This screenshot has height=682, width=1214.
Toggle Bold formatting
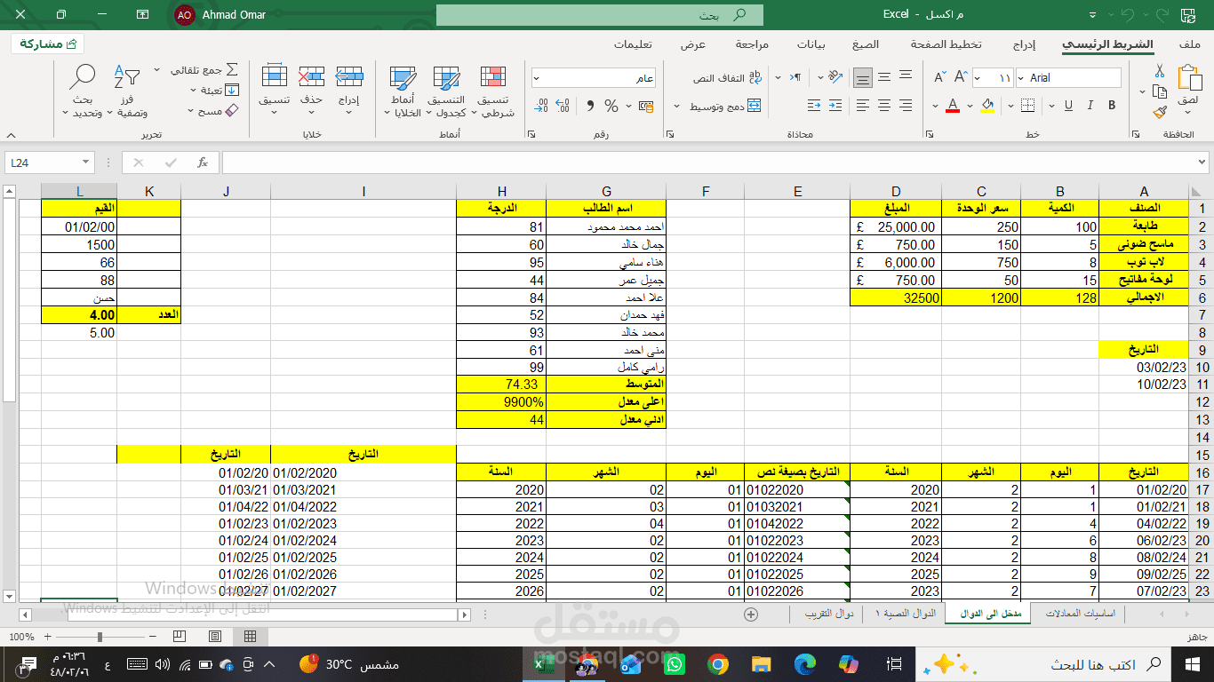[x=1112, y=106]
